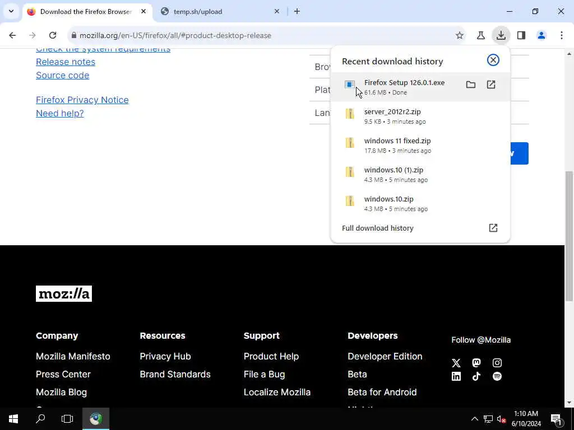
Task: Open the Action Center notifications icon
Action: pyautogui.click(x=557, y=419)
